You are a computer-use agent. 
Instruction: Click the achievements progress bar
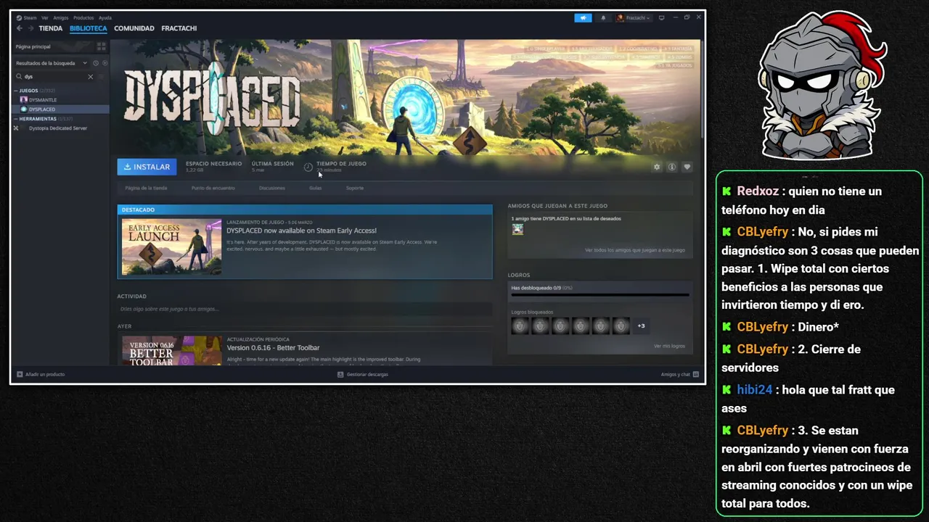pyautogui.click(x=600, y=295)
